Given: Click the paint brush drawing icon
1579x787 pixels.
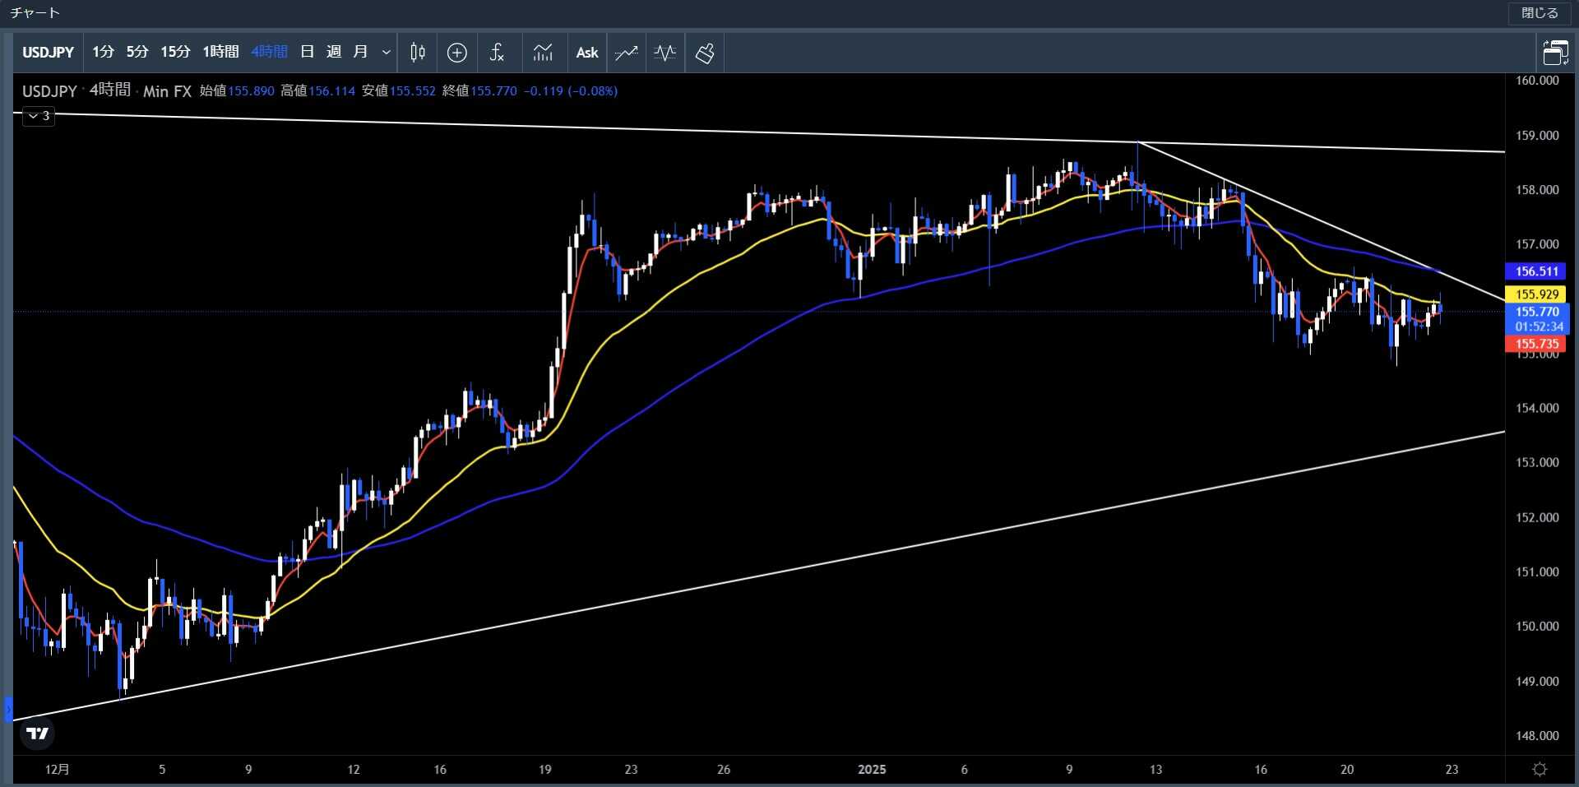Looking at the screenshot, I should click(x=705, y=53).
